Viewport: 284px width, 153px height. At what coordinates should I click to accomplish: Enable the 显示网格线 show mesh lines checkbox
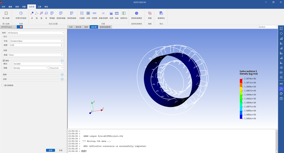point(3,85)
